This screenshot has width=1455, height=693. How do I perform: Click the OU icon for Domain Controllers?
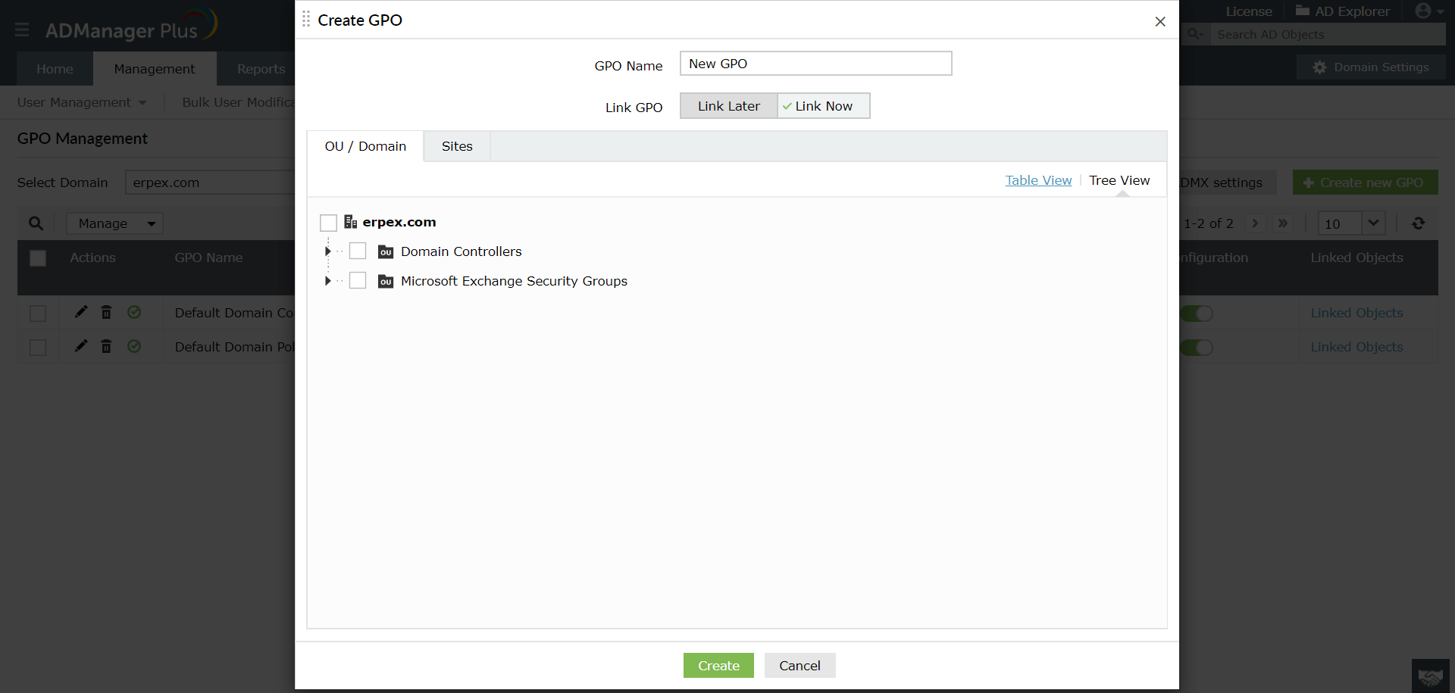[386, 251]
